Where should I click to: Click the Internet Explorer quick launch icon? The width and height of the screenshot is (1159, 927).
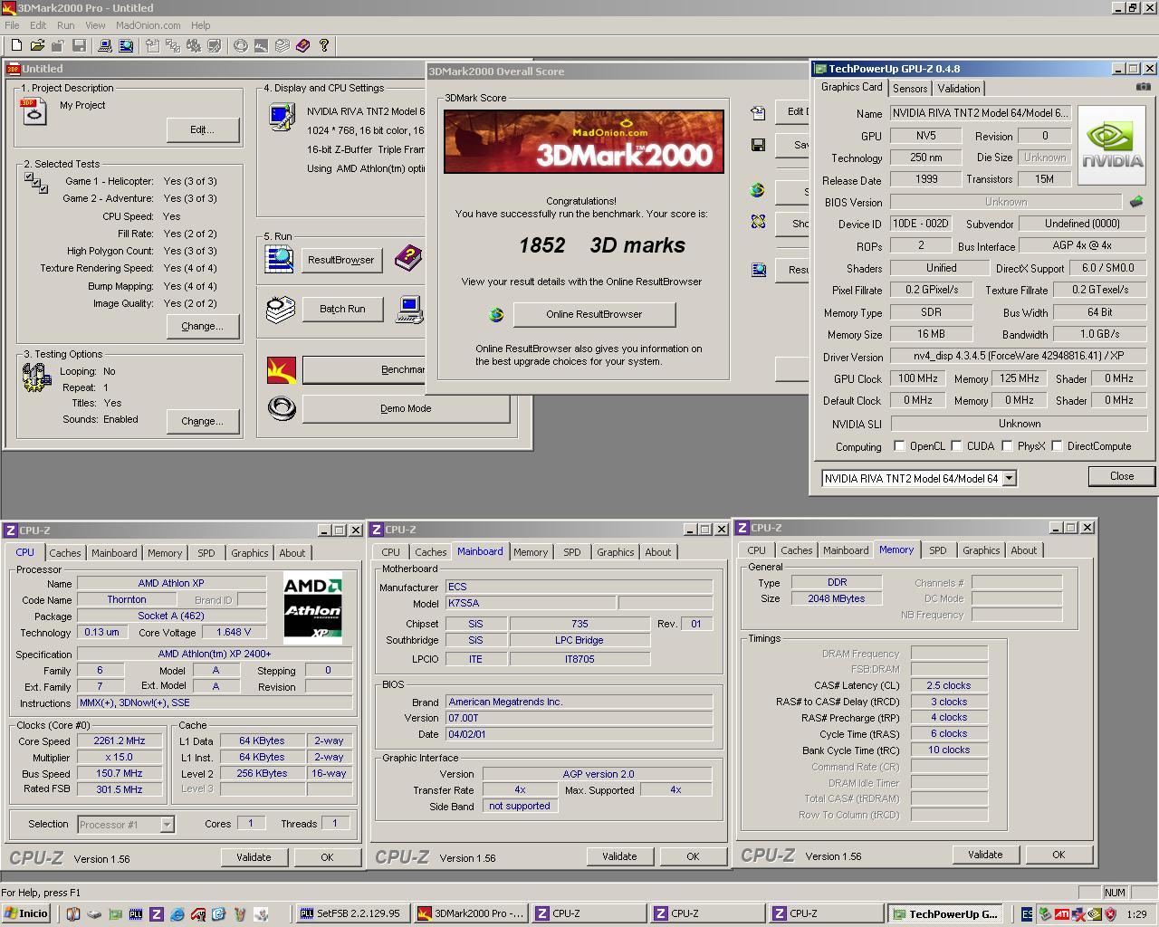[177, 913]
